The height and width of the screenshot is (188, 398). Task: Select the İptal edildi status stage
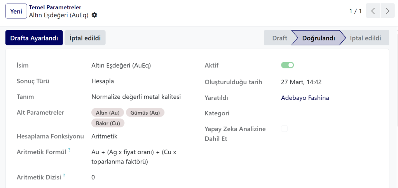pos(365,38)
